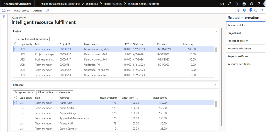Switch to Project skill tab

click(234, 33)
